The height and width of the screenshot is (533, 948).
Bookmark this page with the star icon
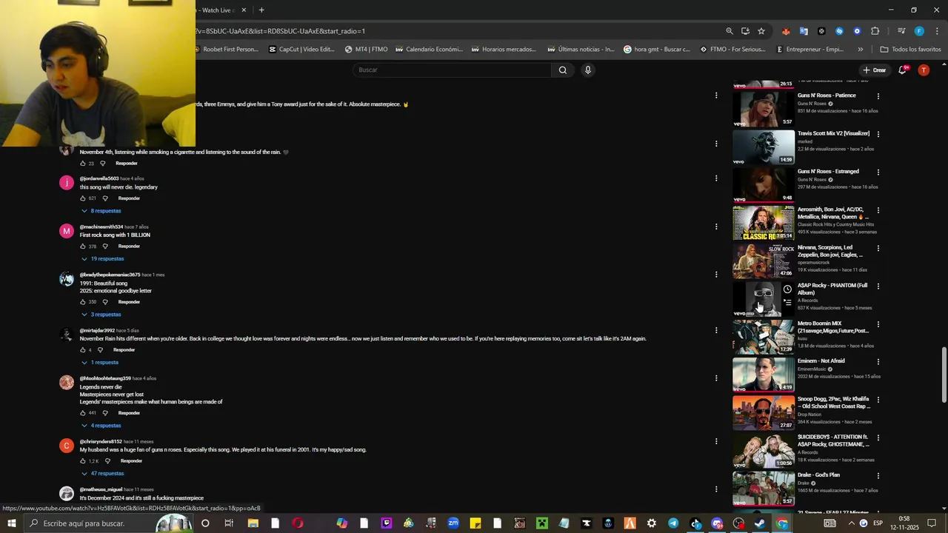(x=761, y=31)
